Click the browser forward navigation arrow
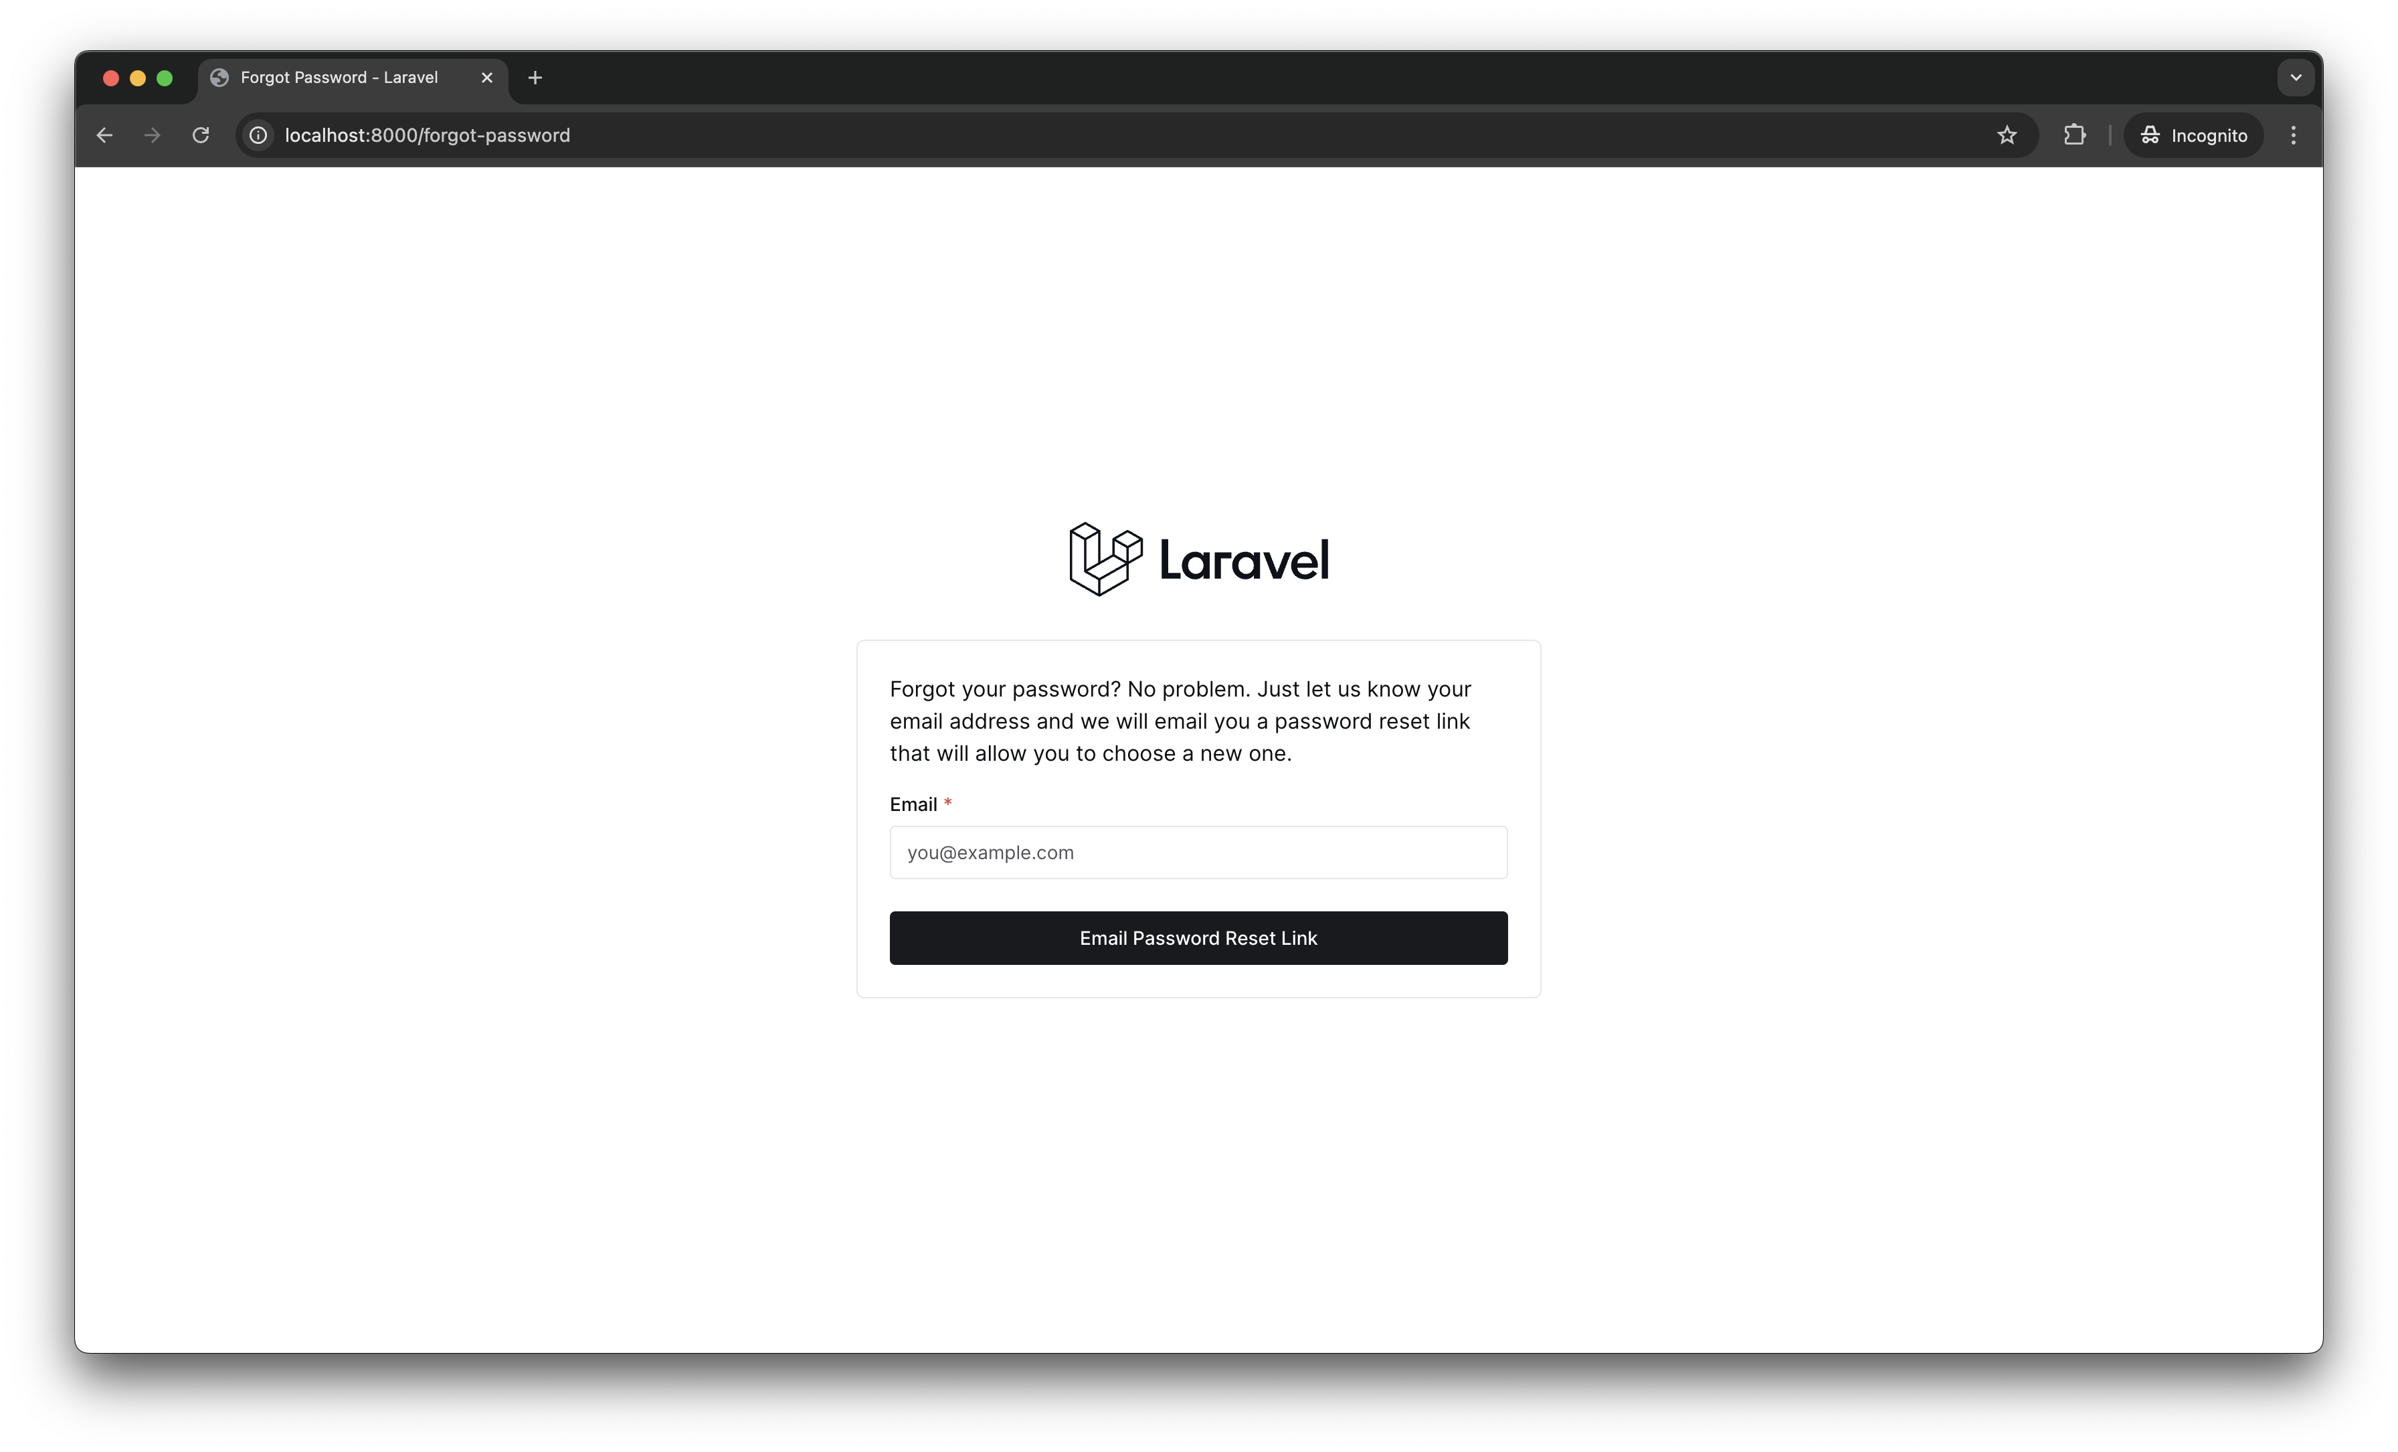The height and width of the screenshot is (1452, 2398). click(x=151, y=135)
